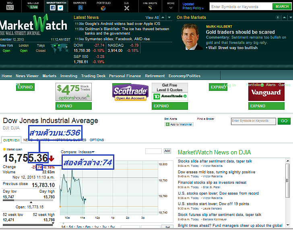The height and width of the screenshot is (230, 293).
Task: Open the Portfolio pie chart icon
Action: 103,8
